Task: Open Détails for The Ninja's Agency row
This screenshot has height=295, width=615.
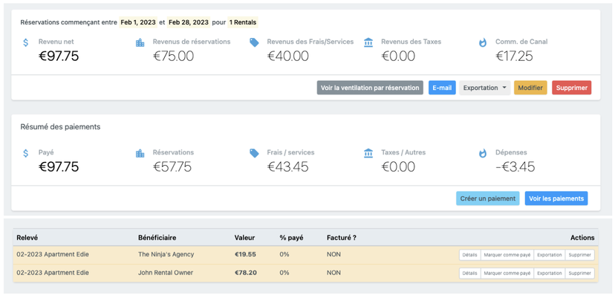Action: 470,255
